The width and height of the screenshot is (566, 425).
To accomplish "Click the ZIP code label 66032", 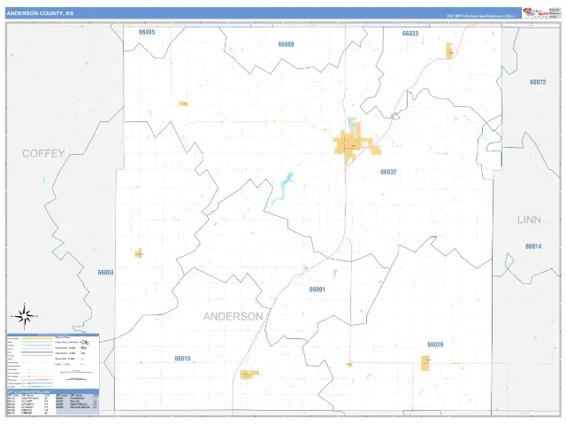I will (x=388, y=172).
